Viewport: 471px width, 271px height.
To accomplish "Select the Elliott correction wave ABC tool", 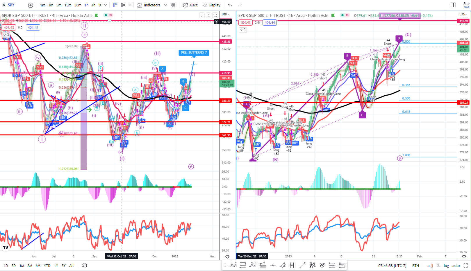I will [253, 265].
